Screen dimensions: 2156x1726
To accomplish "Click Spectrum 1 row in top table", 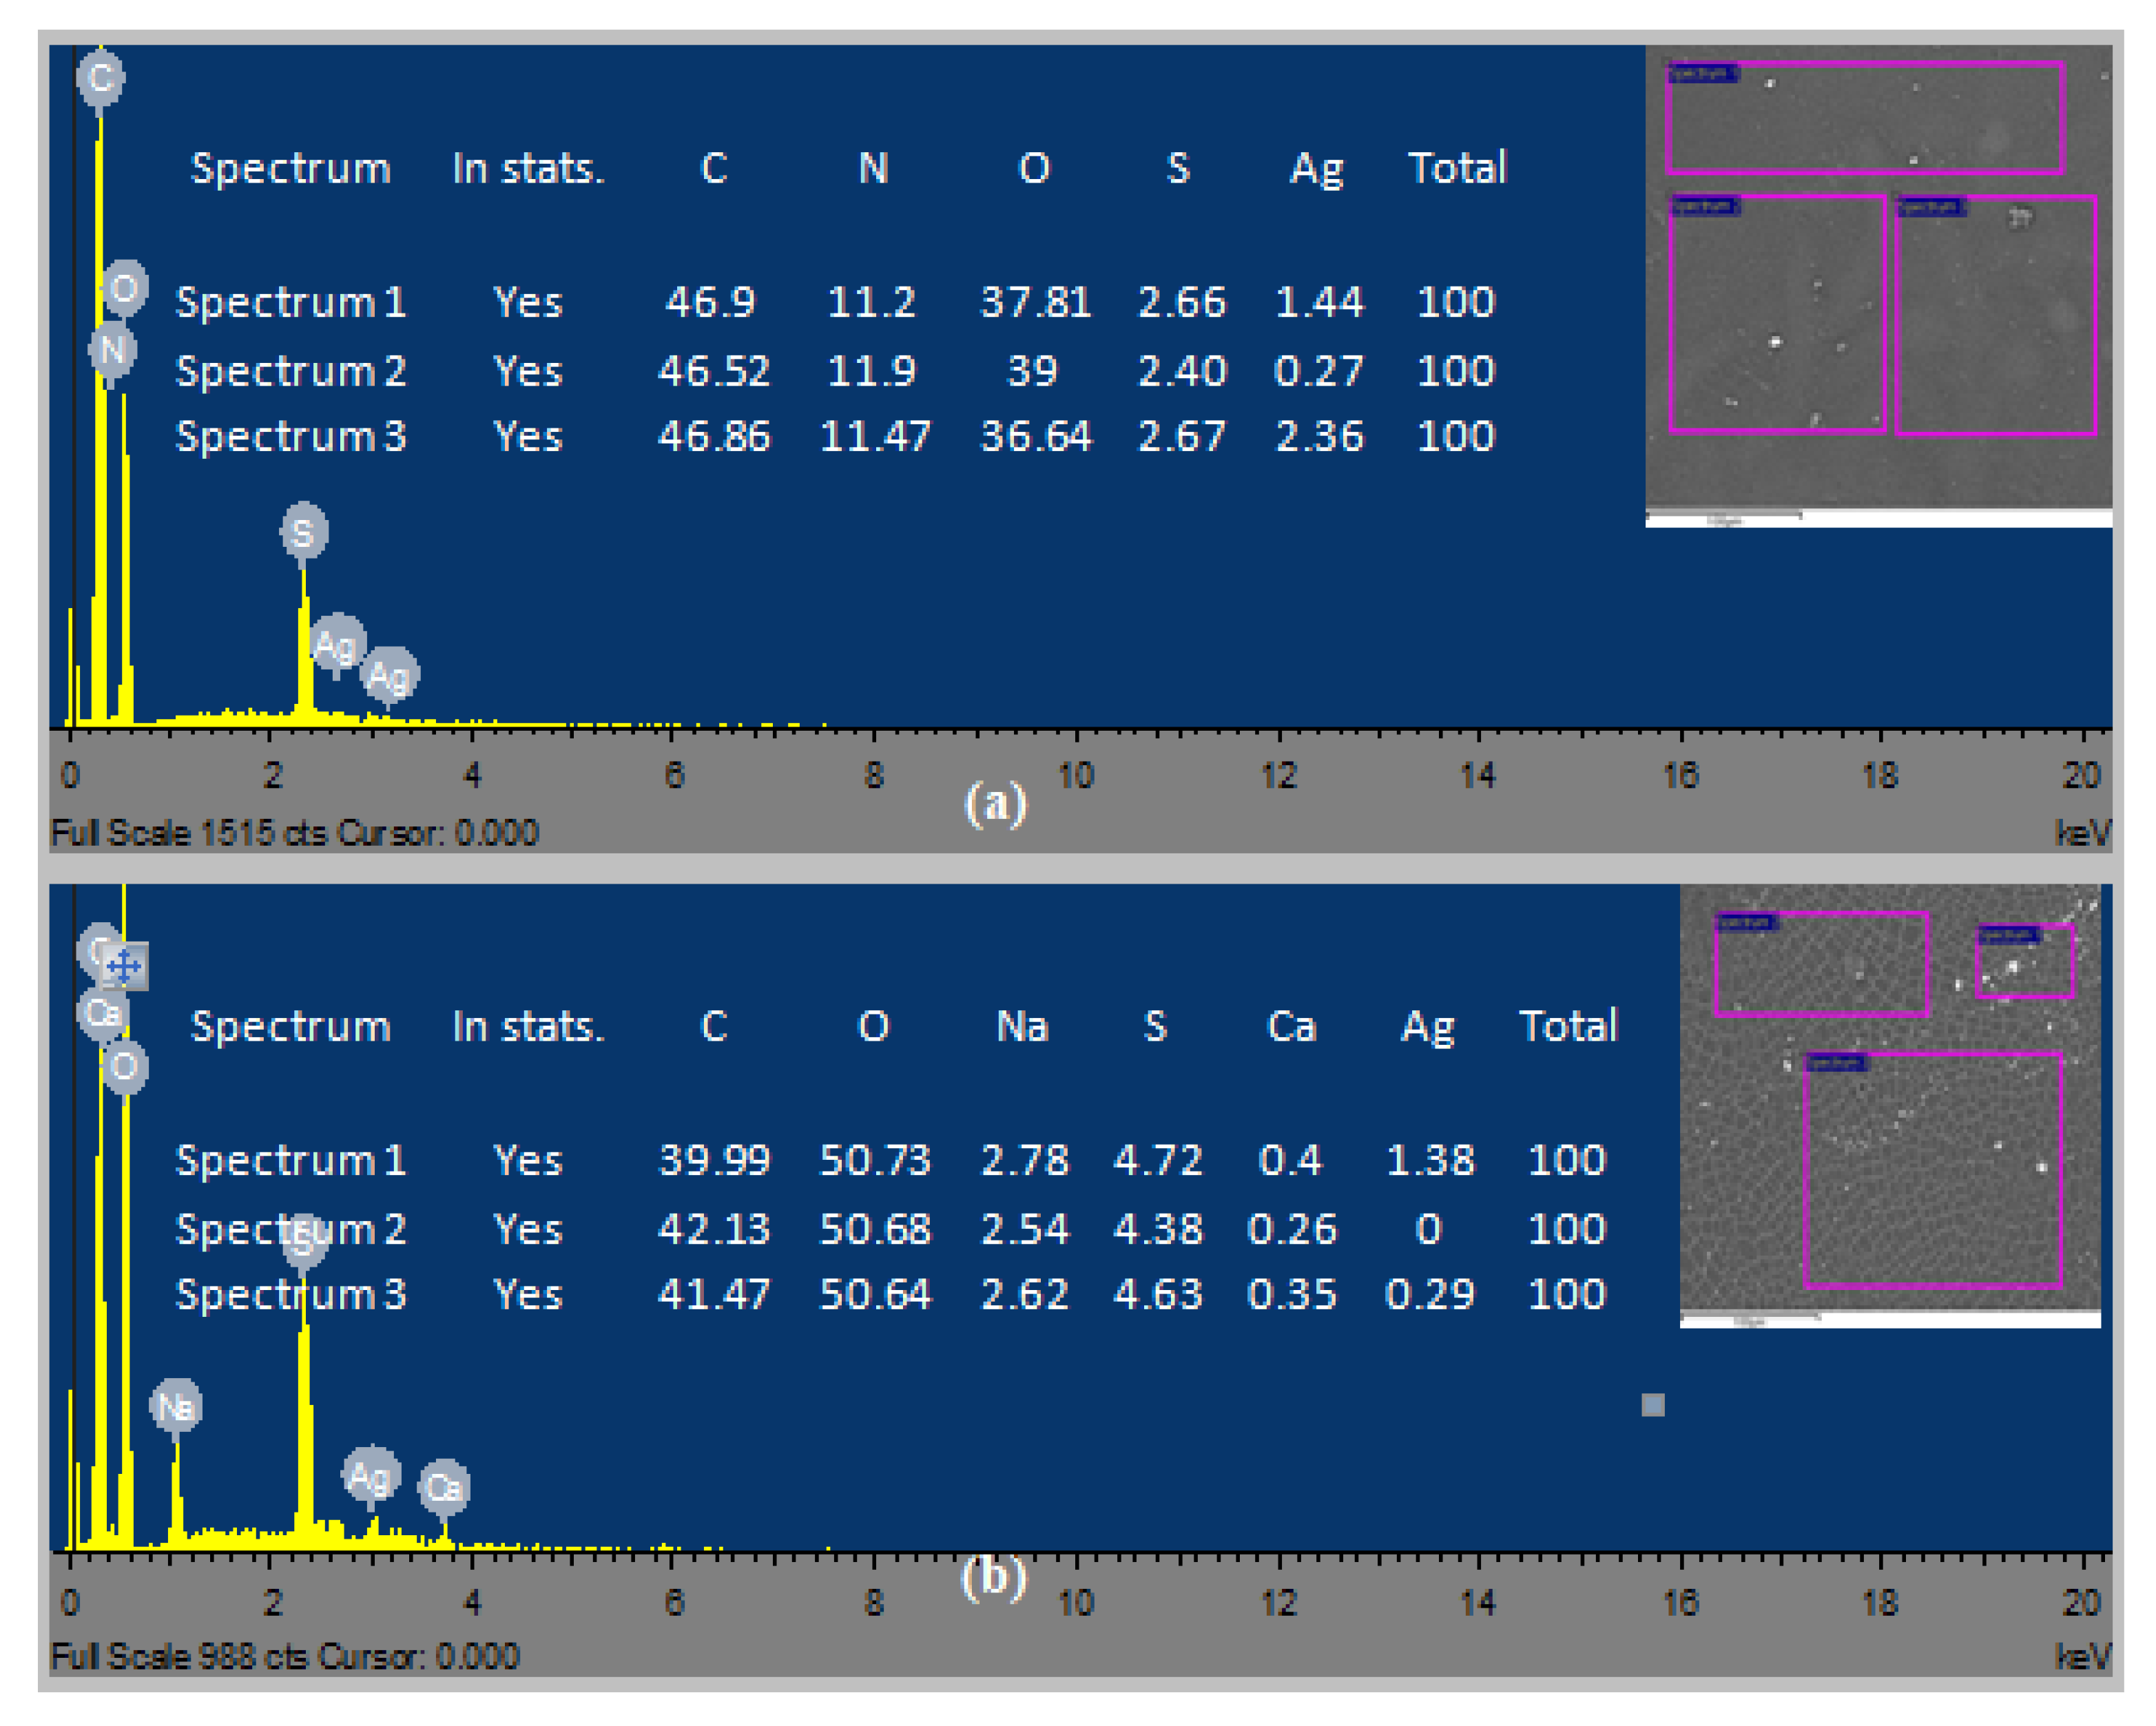I will pyautogui.click(x=290, y=302).
